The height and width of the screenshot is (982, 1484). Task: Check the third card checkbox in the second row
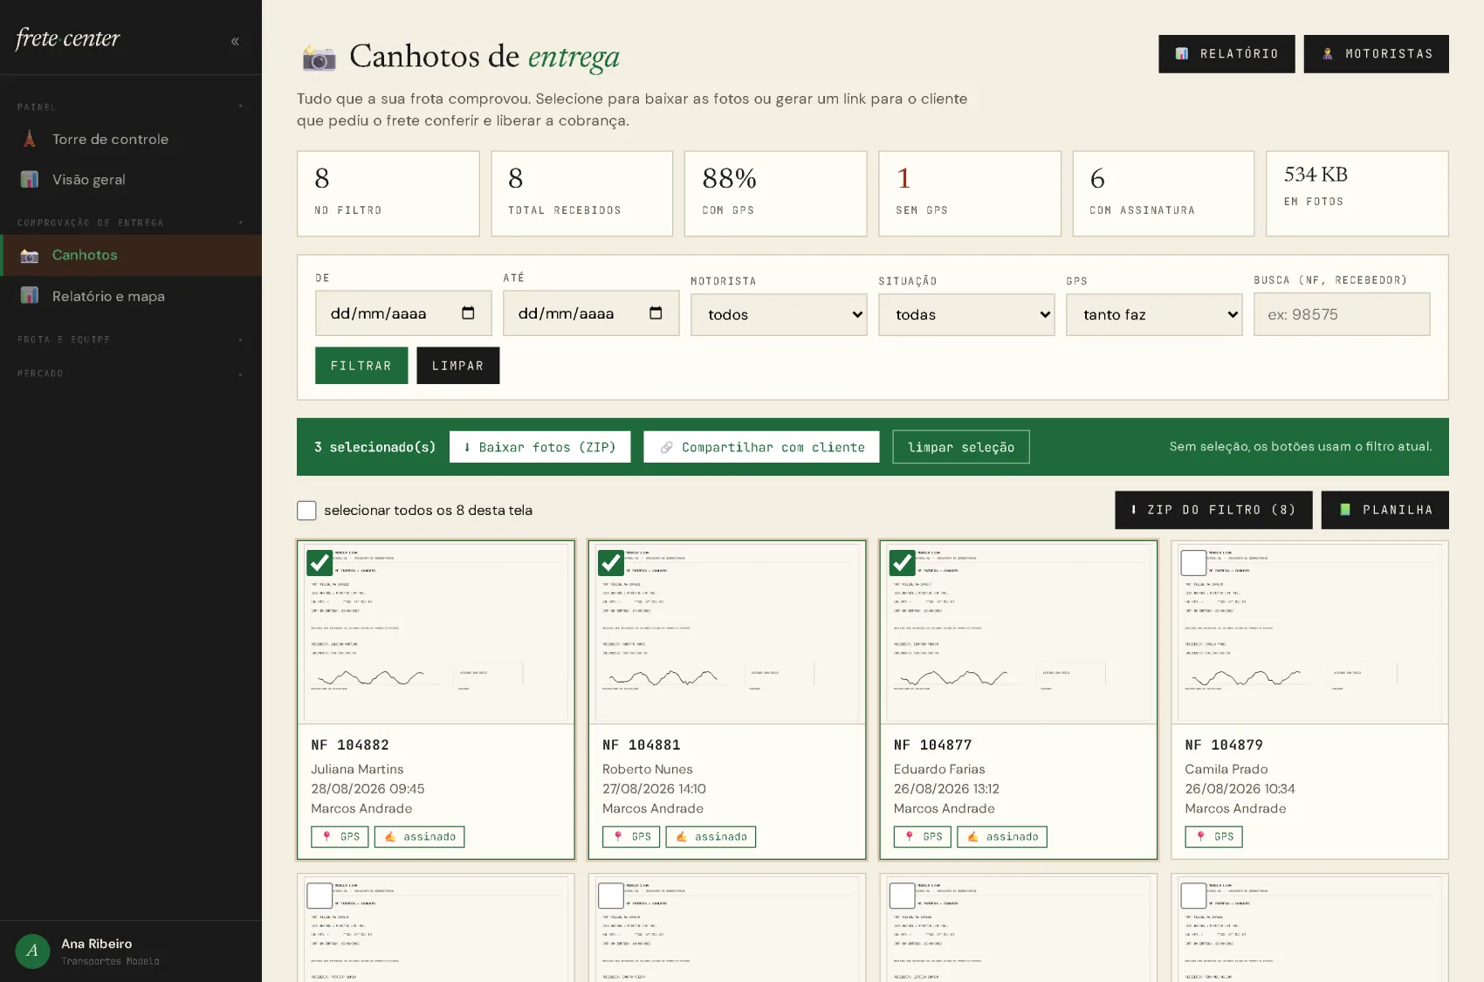click(903, 896)
